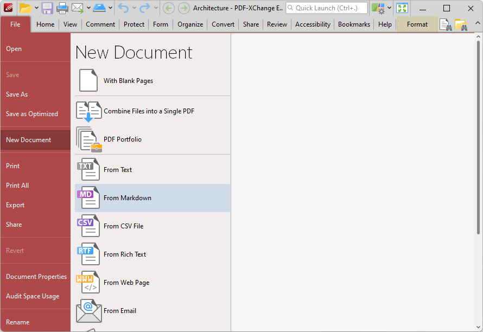
Task: Click the Email envelope icon
Action: tap(77, 8)
